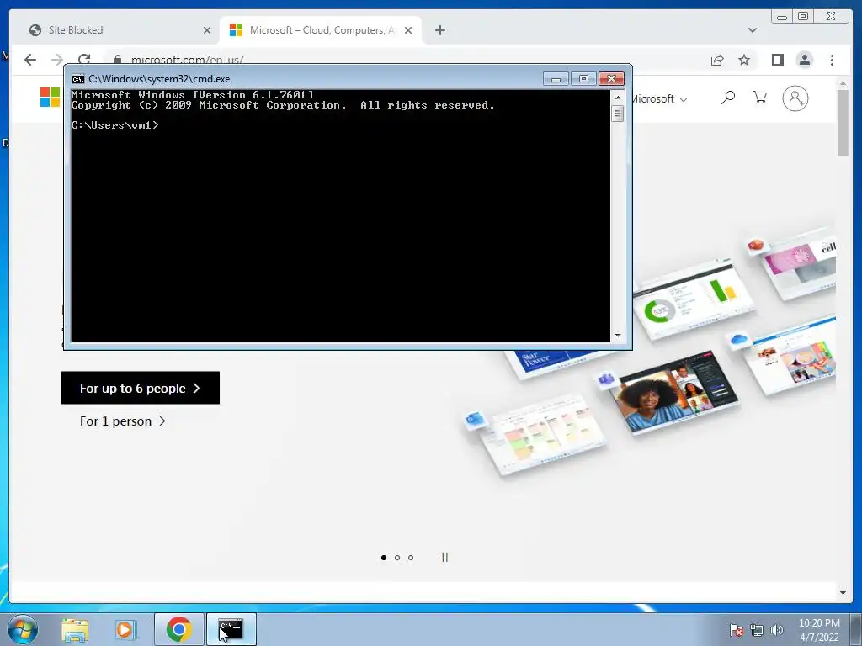The image size is (862, 646).
Task: Open network status tray icon
Action: (757, 630)
